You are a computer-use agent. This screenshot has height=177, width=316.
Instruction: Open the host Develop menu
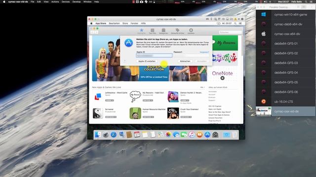coord(77,1)
